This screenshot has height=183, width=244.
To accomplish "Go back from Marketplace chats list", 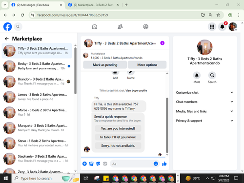I will (7, 39).
